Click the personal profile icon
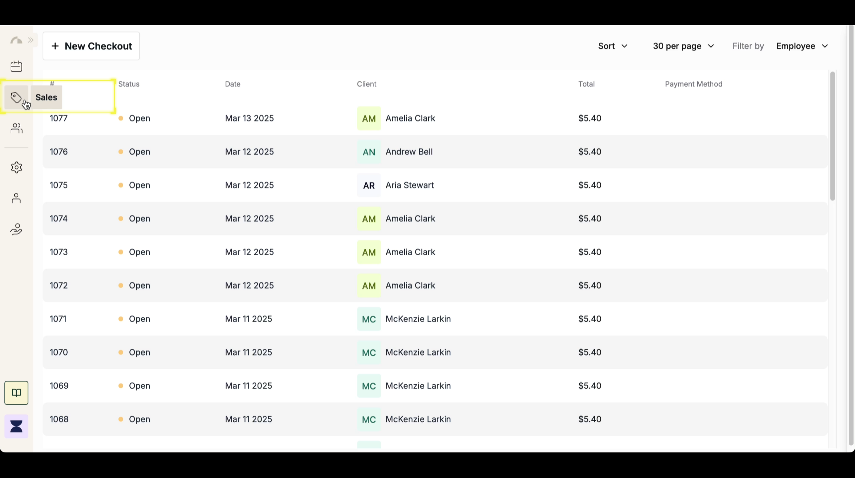 (16, 198)
